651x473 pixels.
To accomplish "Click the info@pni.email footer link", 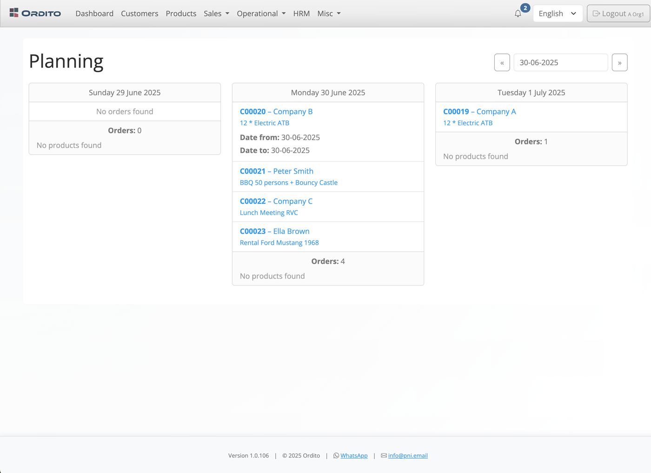I will [407, 456].
